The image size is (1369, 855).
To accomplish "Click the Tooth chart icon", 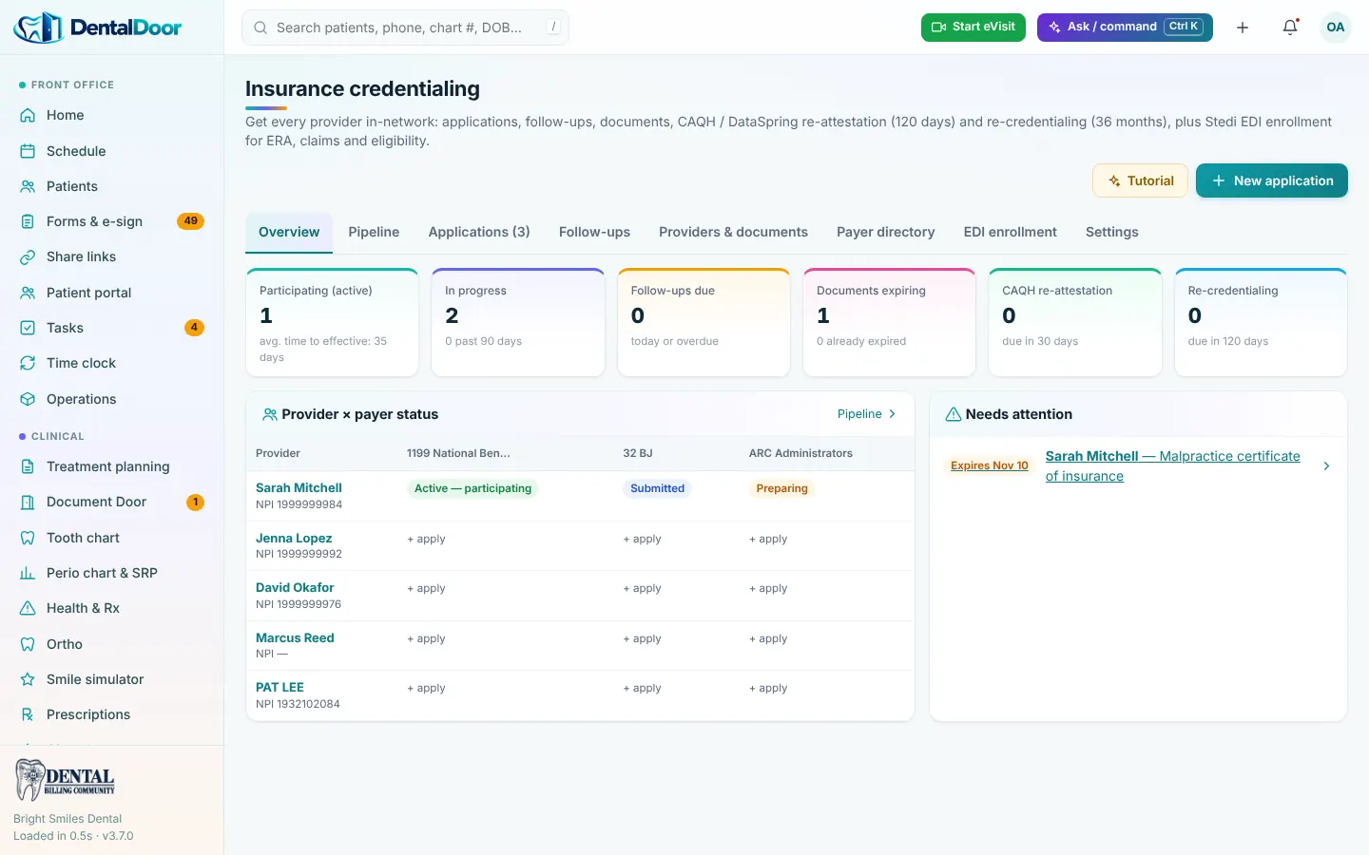I will tap(28, 538).
